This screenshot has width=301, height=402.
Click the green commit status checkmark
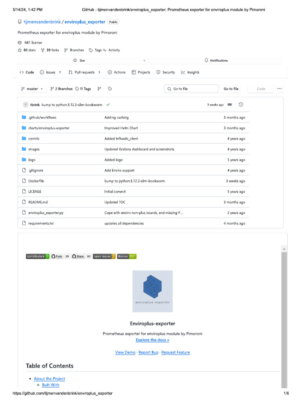tap(108, 104)
